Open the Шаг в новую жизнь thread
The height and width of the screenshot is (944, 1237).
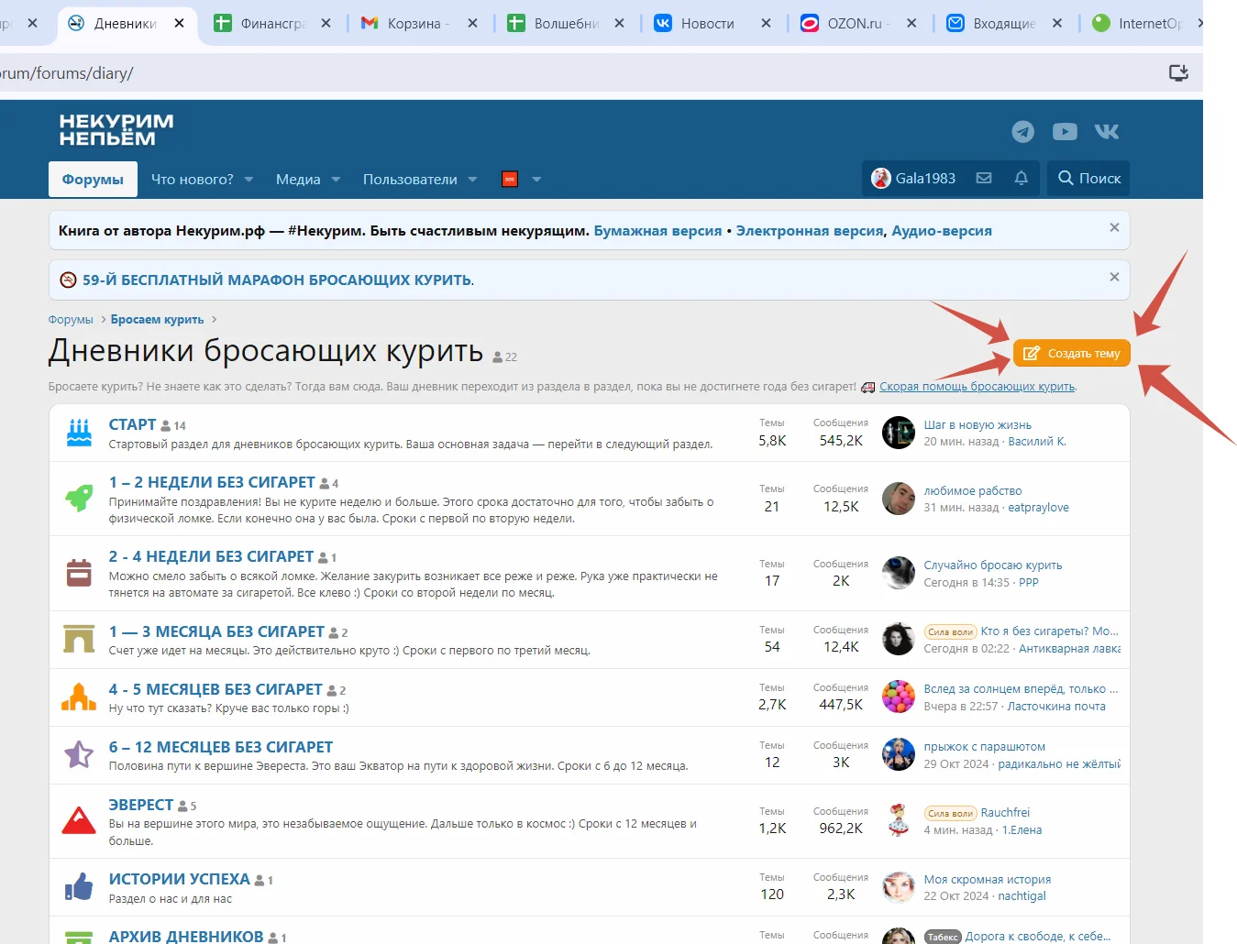pyautogui.click(x=977, y=425)
